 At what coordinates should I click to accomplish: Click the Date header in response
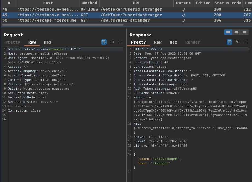pos(167,53)
